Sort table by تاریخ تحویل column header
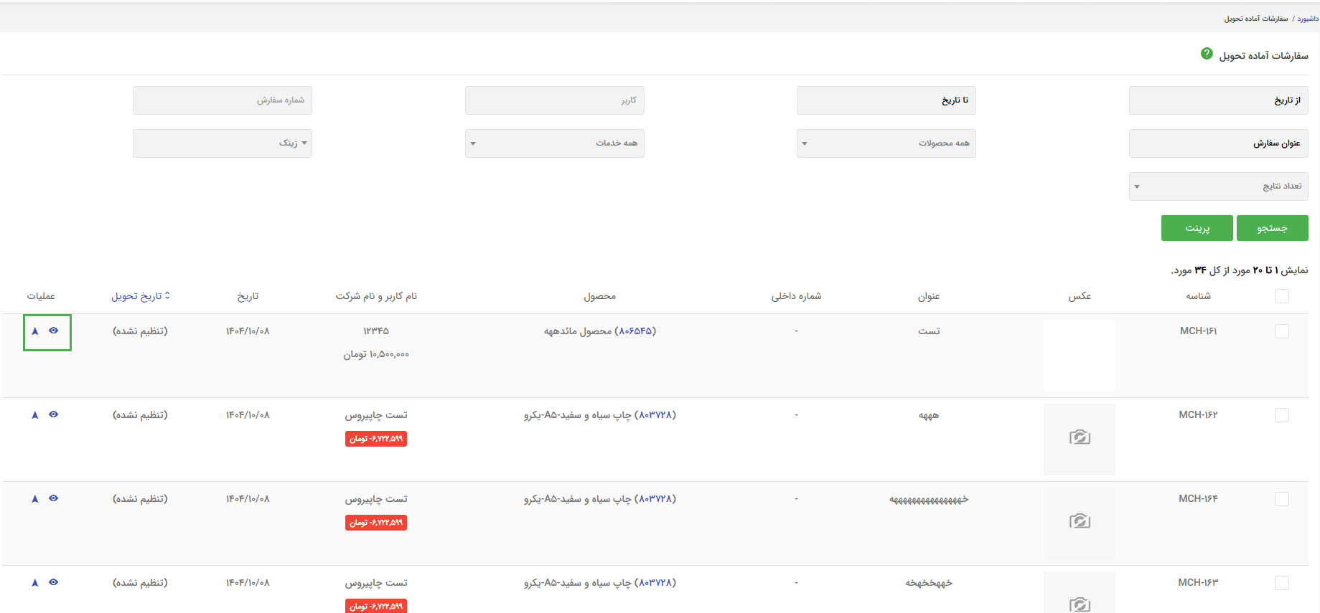This screenshot has height=613, width=1320. coord(140,296)
